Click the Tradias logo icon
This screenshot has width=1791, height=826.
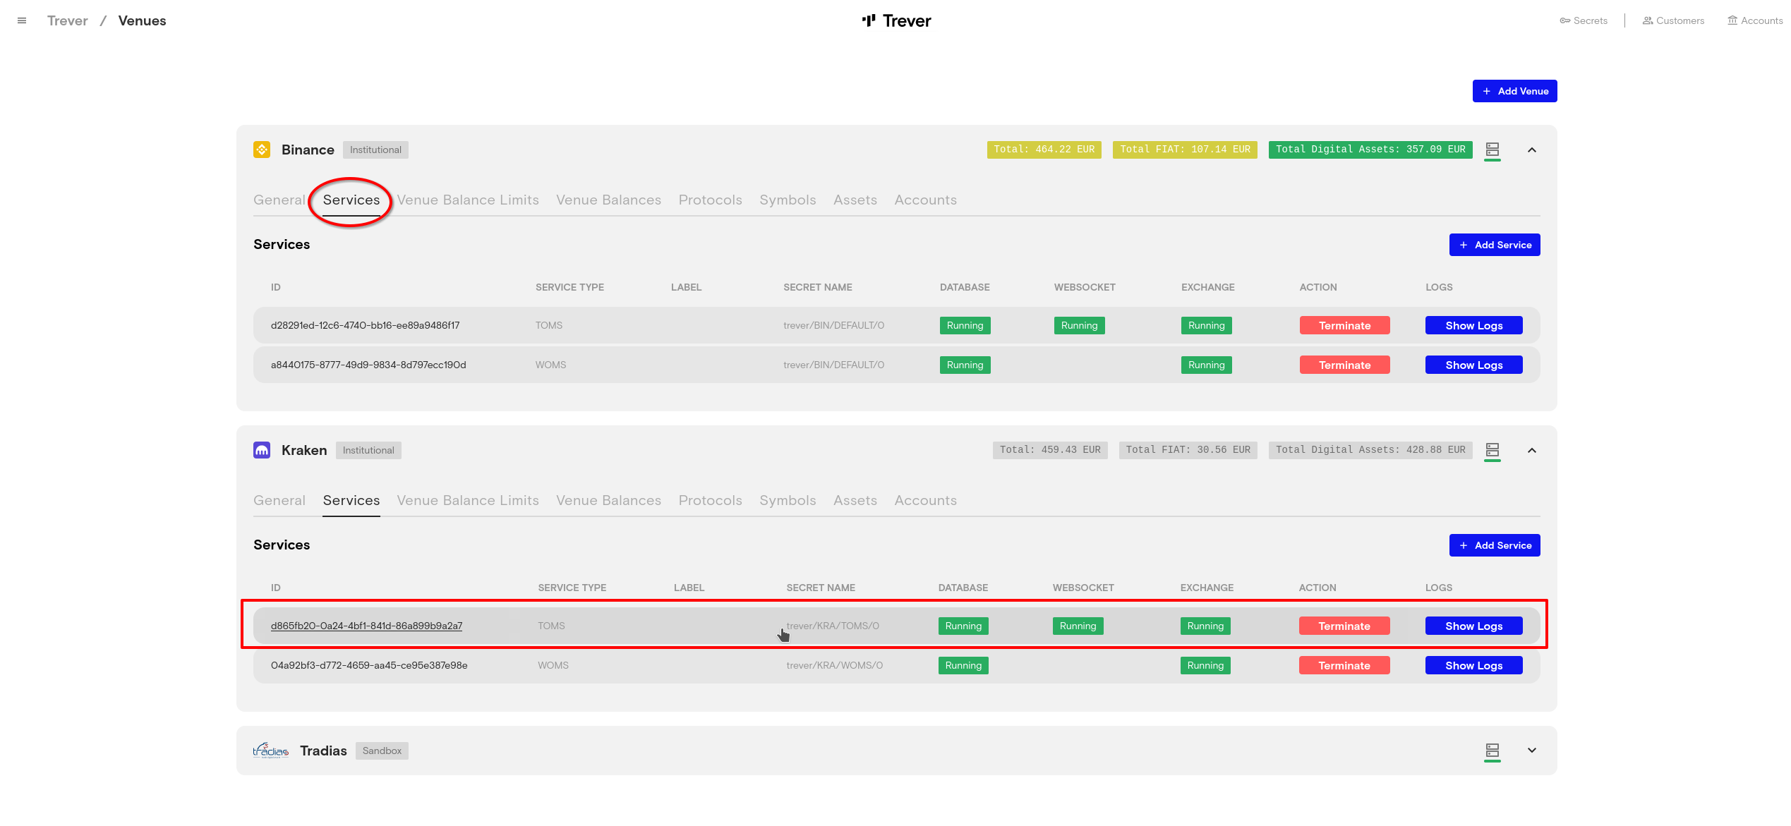coord(271,751)
